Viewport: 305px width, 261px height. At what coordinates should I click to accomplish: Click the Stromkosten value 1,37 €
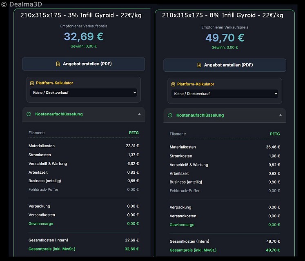133,155
